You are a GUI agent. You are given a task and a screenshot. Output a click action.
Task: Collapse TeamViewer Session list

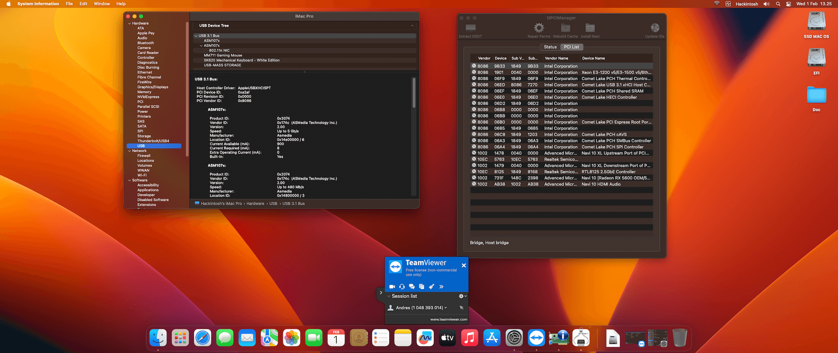pyautogui.click(x=389, y=296)
